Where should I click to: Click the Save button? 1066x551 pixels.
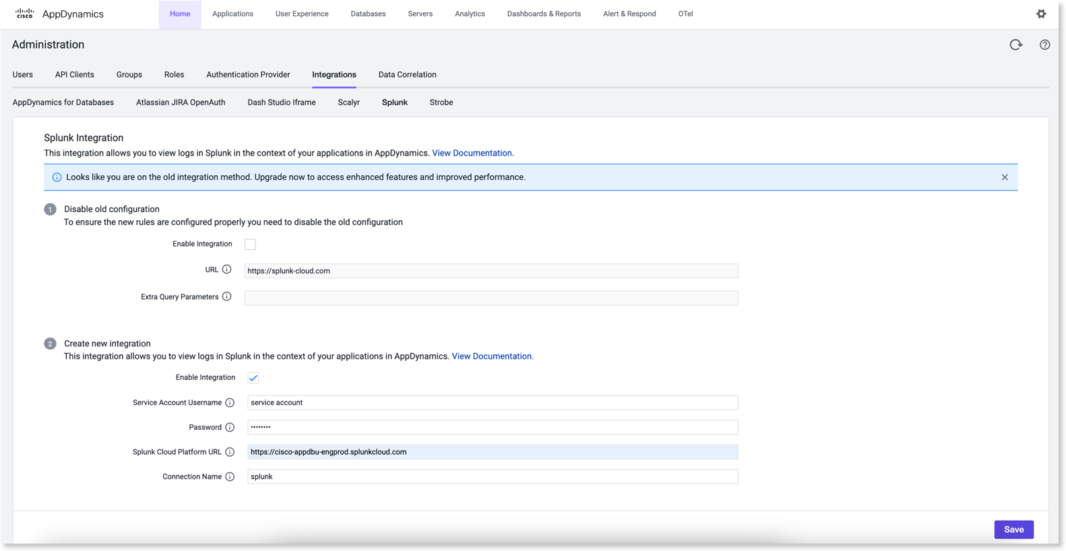pos(1013,529)
